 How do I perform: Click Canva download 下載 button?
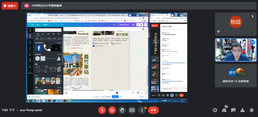(140, 25)
